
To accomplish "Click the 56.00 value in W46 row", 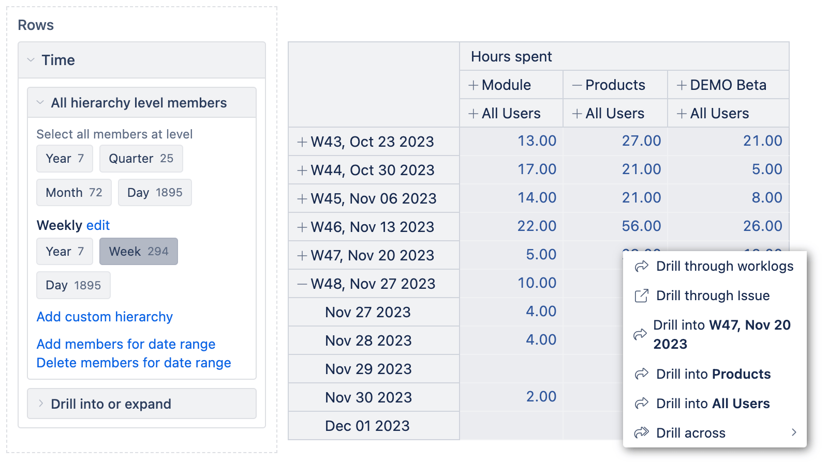I will point(641,226).
